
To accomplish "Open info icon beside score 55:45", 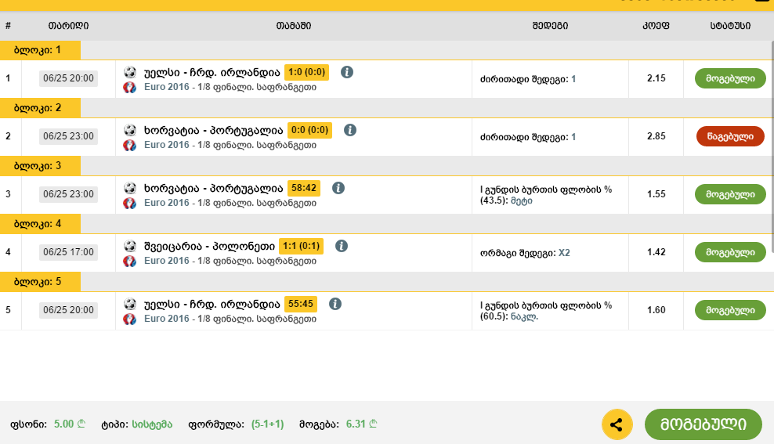I will tap(335, 304).
